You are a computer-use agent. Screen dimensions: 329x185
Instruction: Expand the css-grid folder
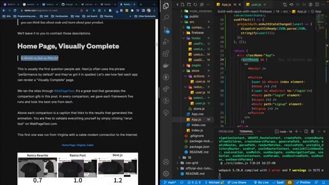178,163
